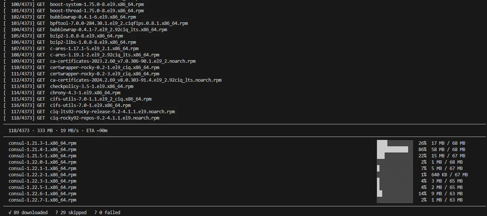Viewport: 487px width, 216px height.
Task: Click the checkmark icon beside 89 downloaded
Action: [x=10, y=213]
